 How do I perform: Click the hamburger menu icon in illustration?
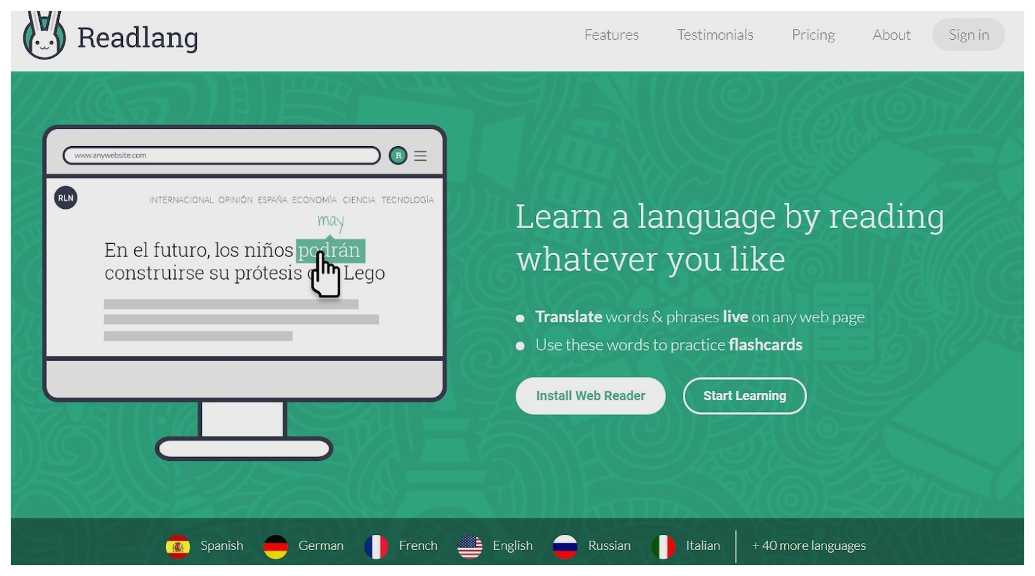[421, 156]
